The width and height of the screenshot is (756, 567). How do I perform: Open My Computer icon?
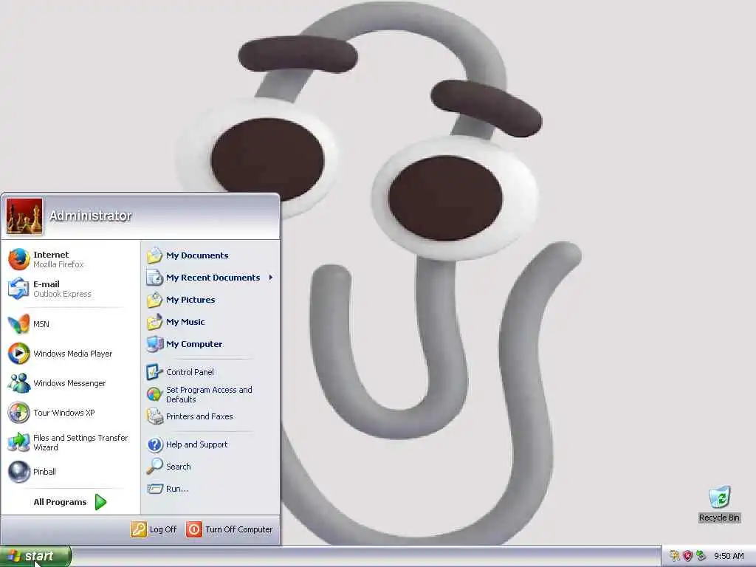point(155,344)
